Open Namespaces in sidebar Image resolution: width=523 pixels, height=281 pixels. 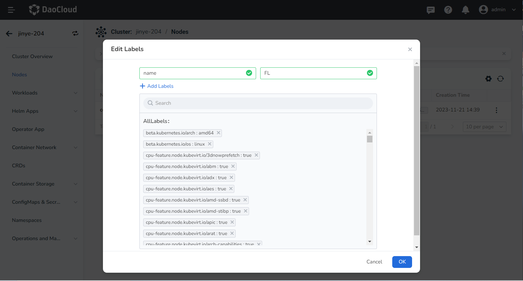[27, 220]
